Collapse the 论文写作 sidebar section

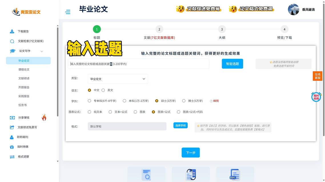click(x=42, y=51)
